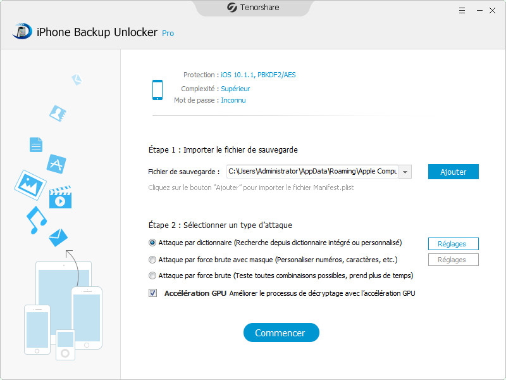This screenshot has width=506, height=380.
Task: Click the video clapperboard icon in sidebar
Action: [x=60, y=197]
